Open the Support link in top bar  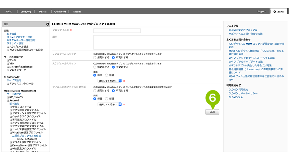261,11
